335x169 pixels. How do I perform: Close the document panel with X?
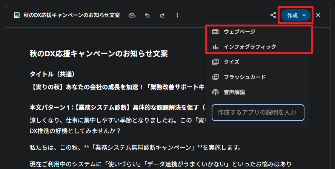[x=318, y=16]
